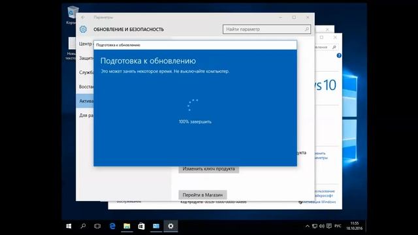Click search magnifier in the back System window
The image size is (418, 235).
(334, 47)
